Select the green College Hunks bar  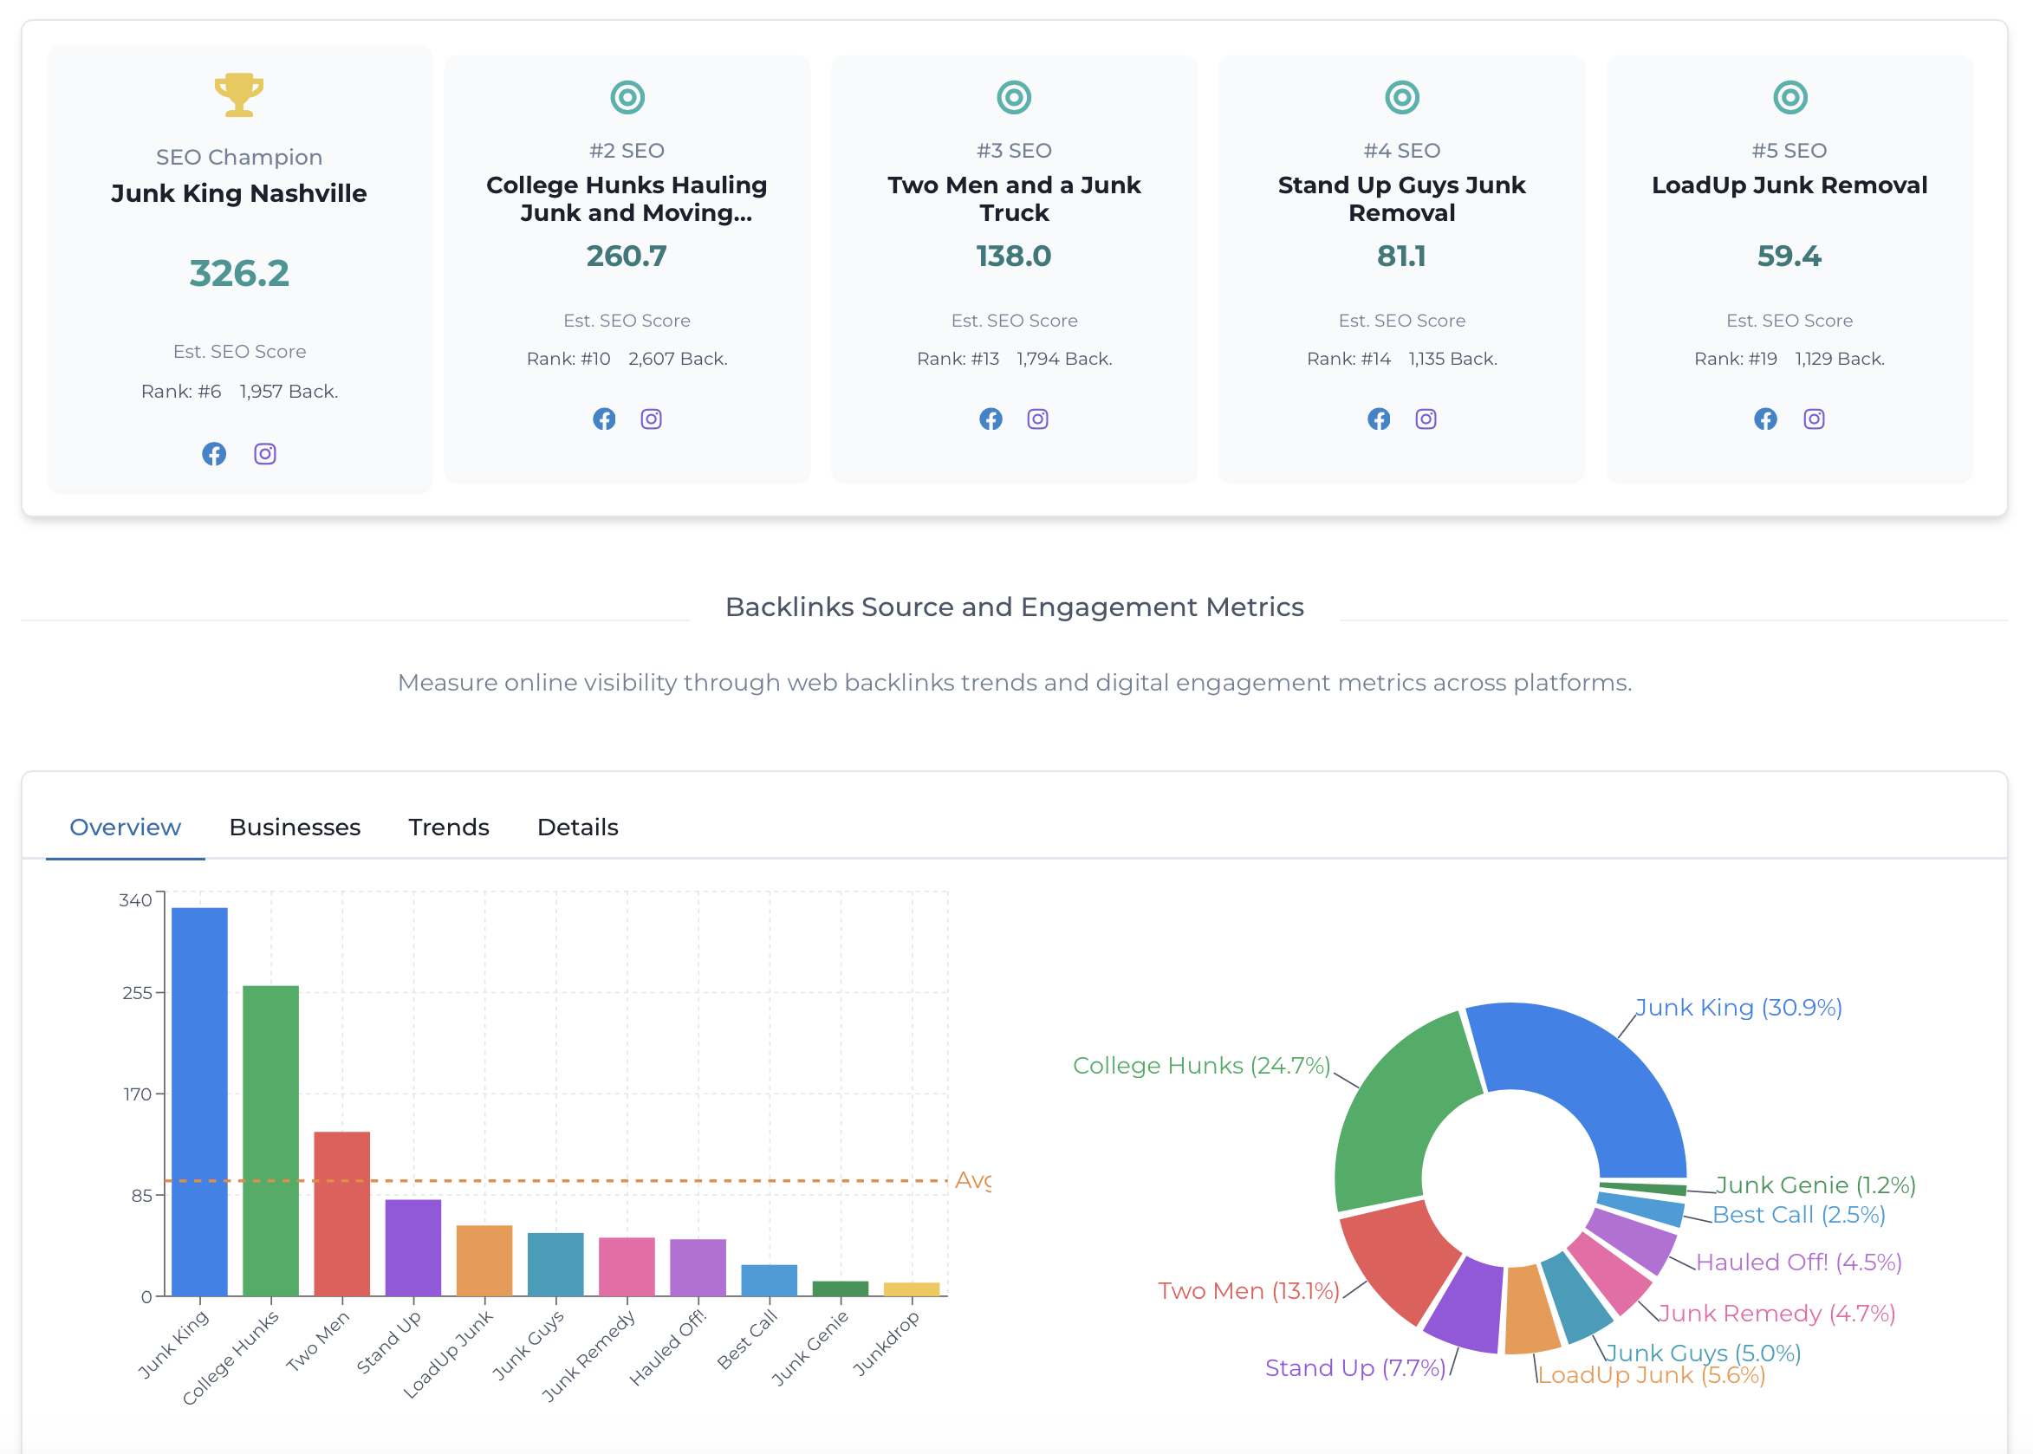tap(270, 1140)
